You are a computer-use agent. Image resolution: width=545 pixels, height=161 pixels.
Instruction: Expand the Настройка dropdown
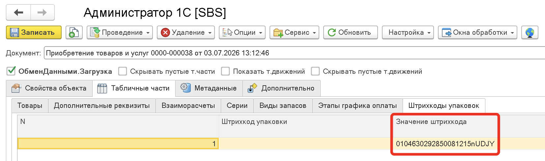point(408,32)
